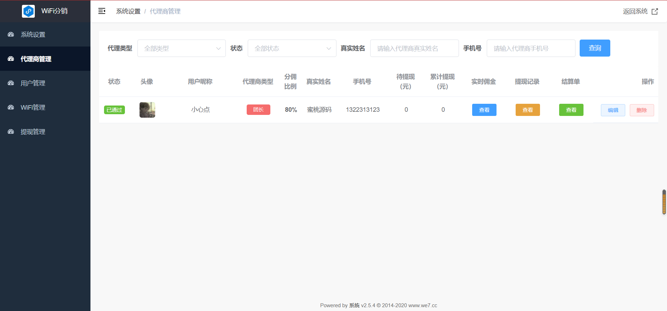Click the dashboard icon next to 提现管理
This screenshot has height=311, width=667.
click(11, 132)
